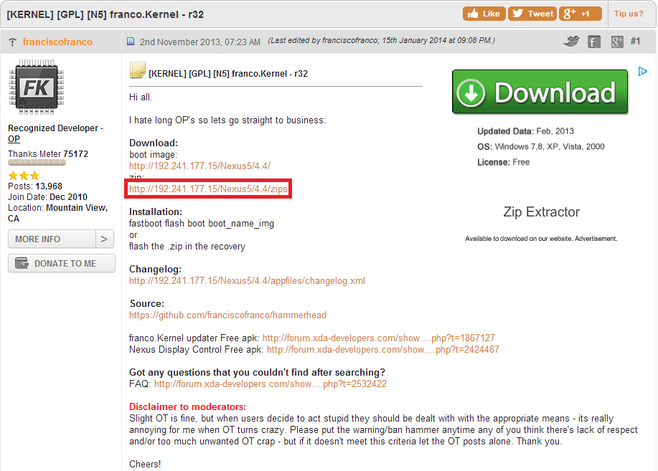Open the OP link under Recognized Developer
Image resolution: width=658 pixels, height=471 pixels.
[14, 139]
